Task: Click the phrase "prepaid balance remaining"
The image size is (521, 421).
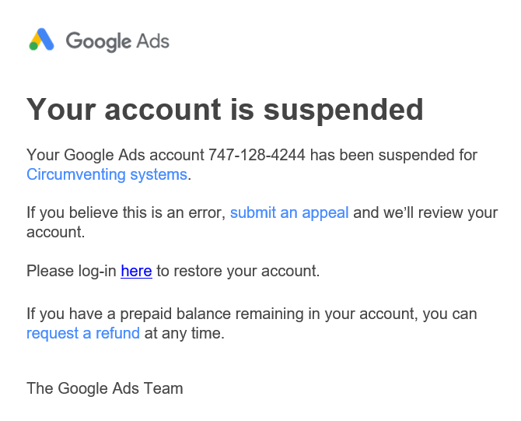Action: point(212,314)
